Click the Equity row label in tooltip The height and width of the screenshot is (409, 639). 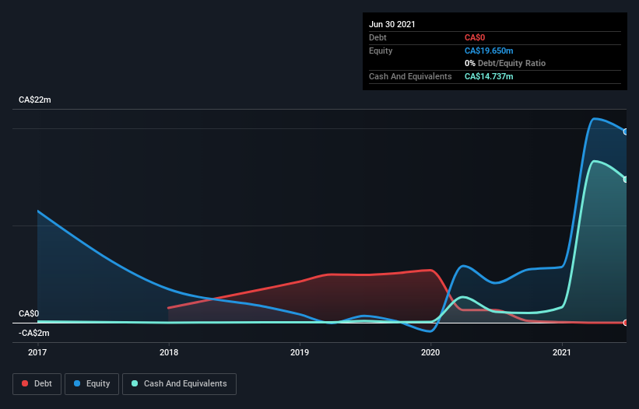click(381, 51)
